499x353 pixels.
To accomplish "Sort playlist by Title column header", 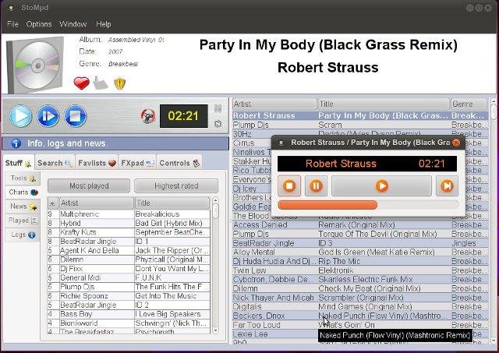I will click(384, 104).
